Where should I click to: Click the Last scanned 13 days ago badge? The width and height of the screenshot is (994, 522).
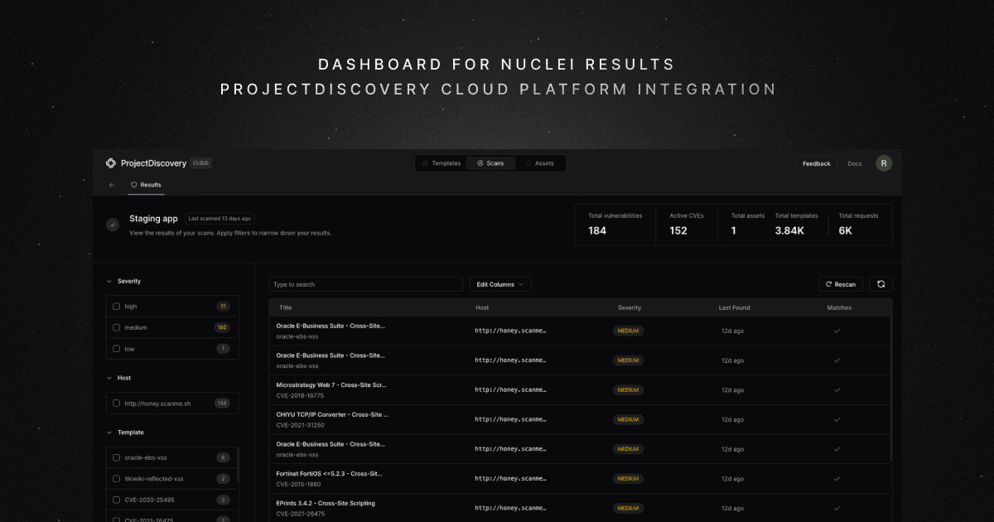pos(220,219)
